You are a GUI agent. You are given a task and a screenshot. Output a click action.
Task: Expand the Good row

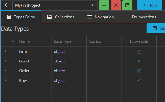(6, 61)
